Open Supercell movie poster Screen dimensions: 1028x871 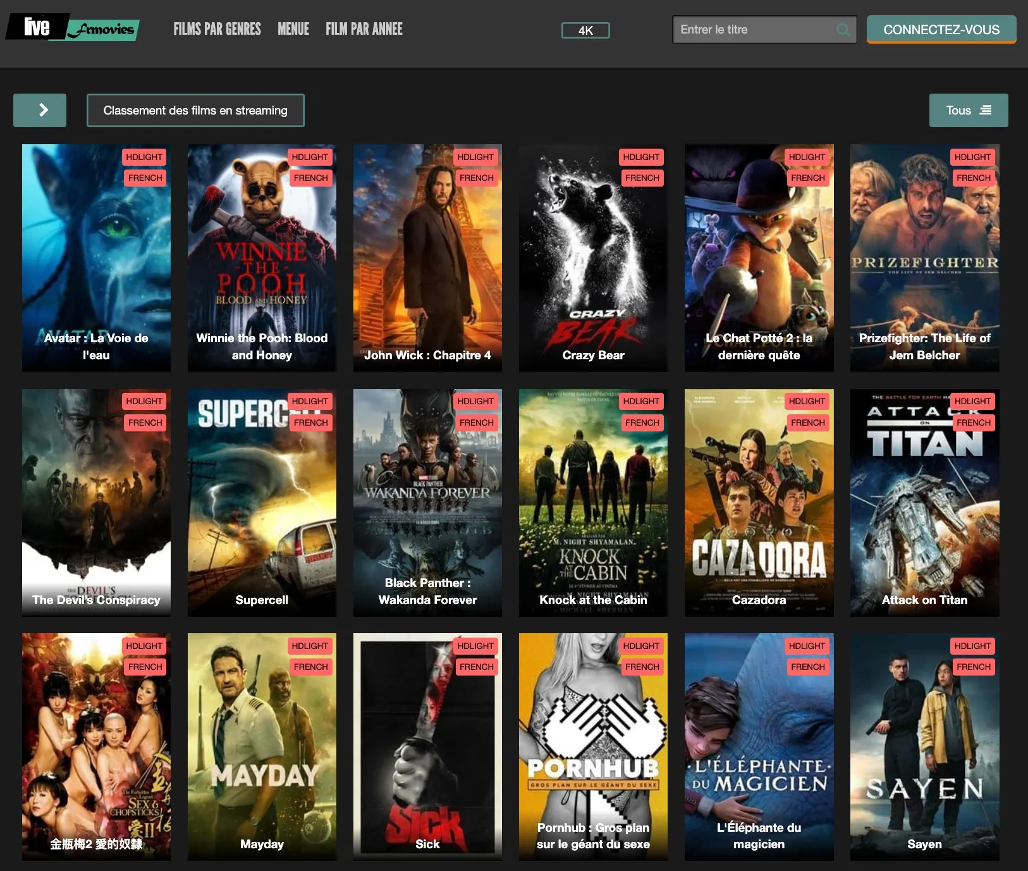coord(262,503)
